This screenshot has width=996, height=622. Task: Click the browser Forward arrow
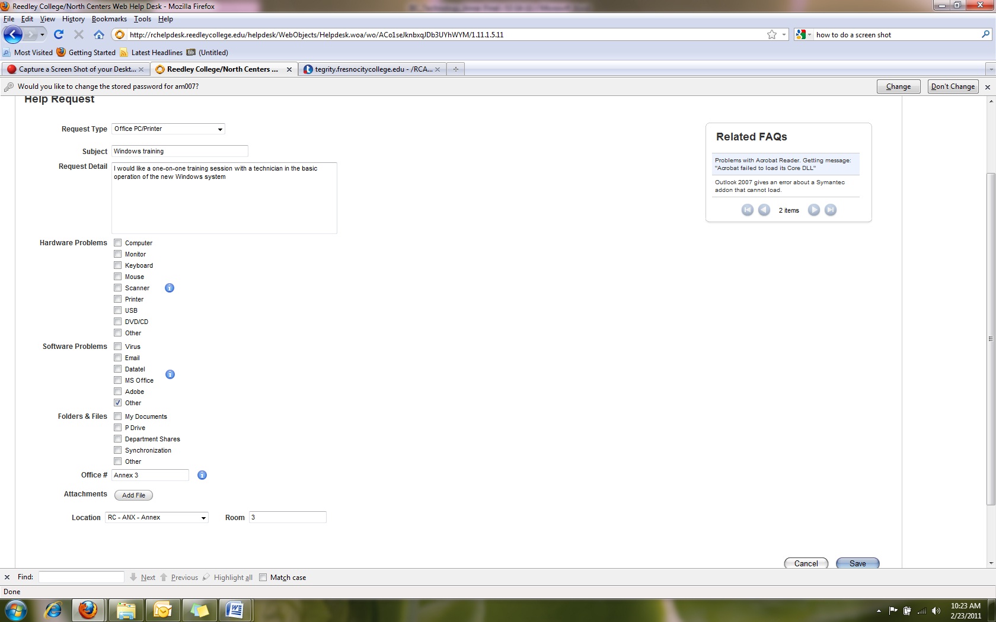click(x=30, y=34)
